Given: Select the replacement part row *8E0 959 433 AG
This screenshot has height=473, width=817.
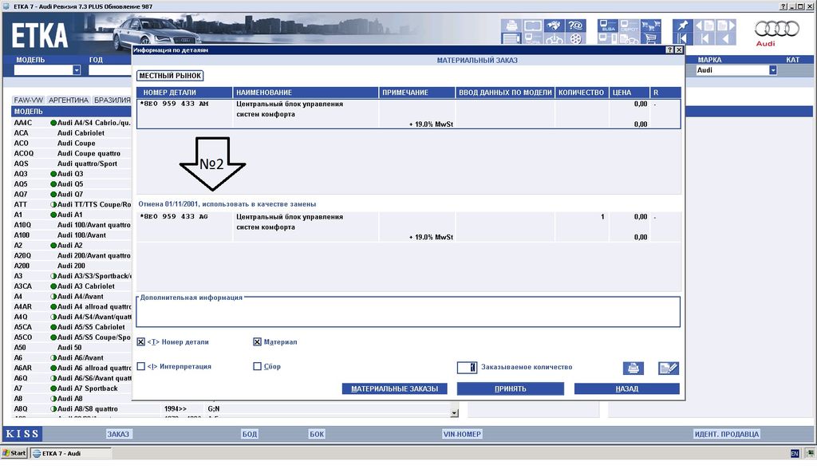Looking at the screenshot, I should click(x=408, y=227).
